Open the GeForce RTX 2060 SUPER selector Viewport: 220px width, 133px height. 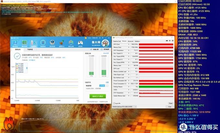point(125,107)
